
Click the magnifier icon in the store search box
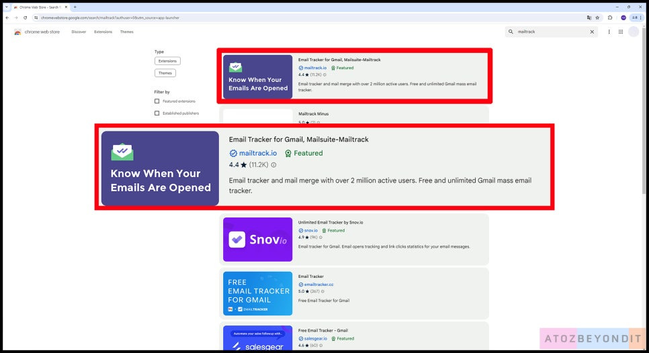[511, 32]
